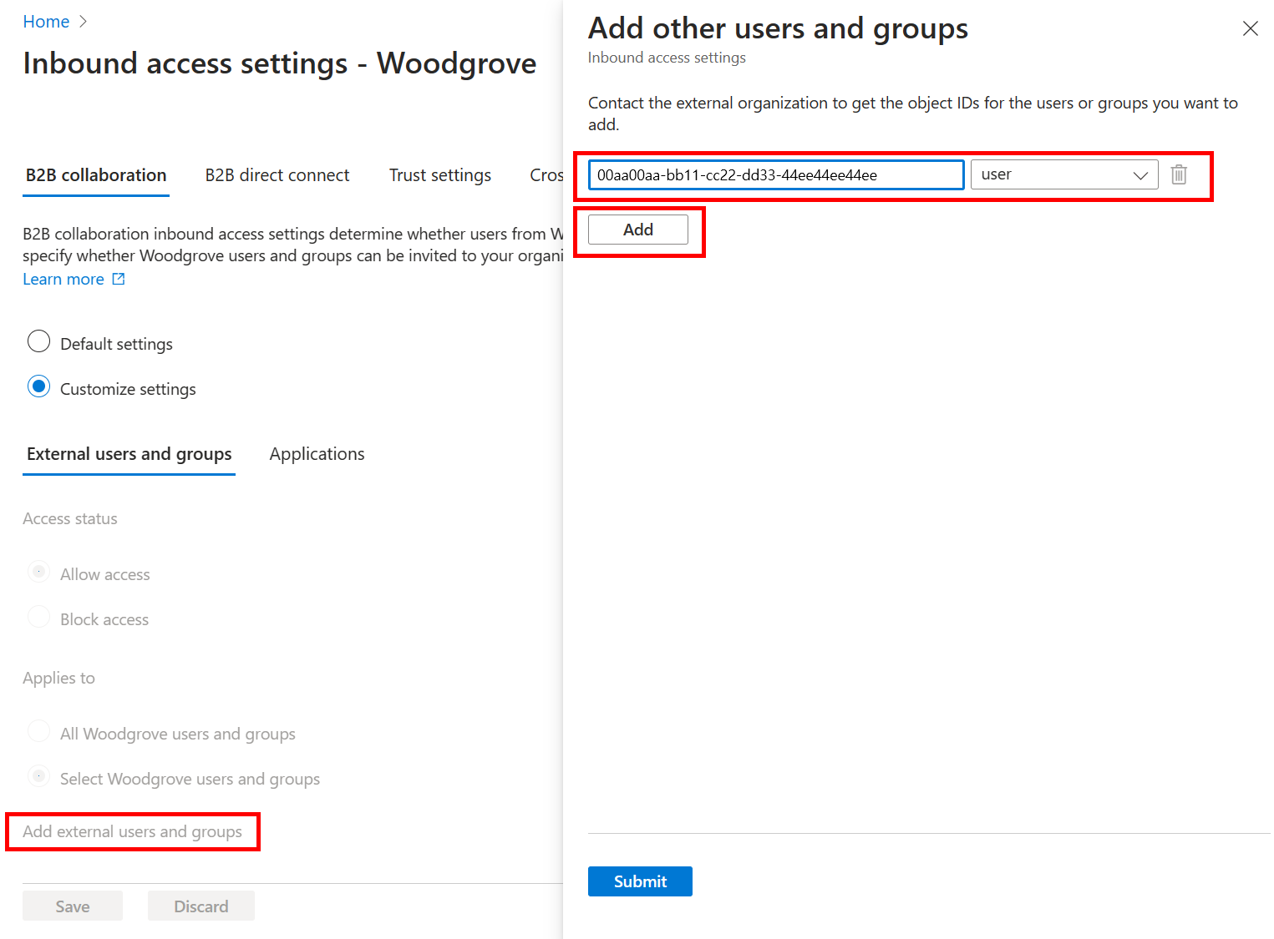Switch to the Applications tab
1274x939 pixels.
pos(317,453)
